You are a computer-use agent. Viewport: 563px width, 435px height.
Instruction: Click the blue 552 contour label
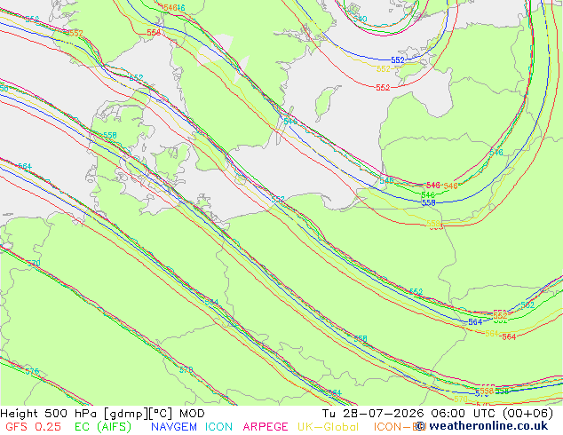pos(398,60)
